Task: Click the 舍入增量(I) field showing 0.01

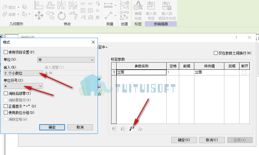Action: pyautogui.click(x=69, y=73)
